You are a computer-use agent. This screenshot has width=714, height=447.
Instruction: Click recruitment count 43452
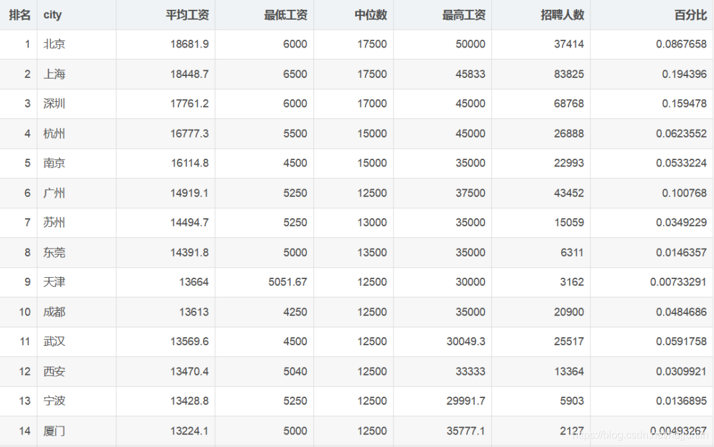pyautogui.click(x=569, y=193)
